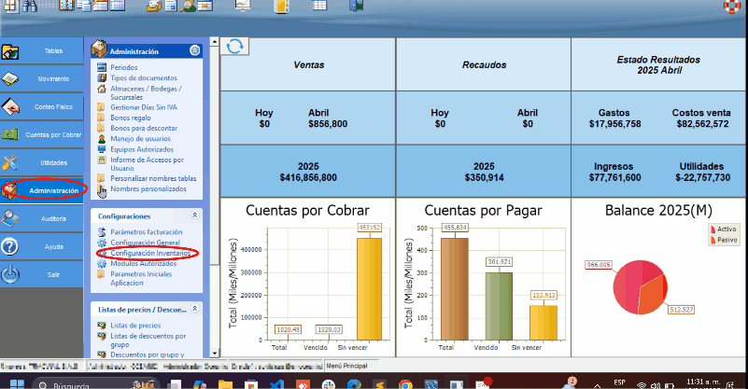Click the exit door icon in toolbar
Viewport: 748px width, 389px height.
[356, 7]
